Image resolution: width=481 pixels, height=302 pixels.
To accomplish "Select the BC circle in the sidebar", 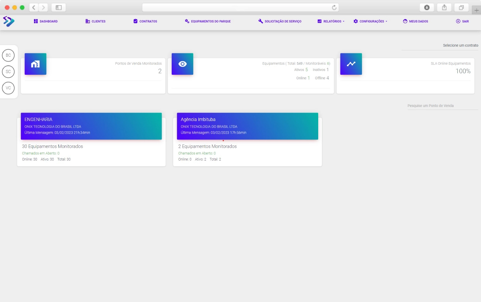I will (x=8, y=55).
